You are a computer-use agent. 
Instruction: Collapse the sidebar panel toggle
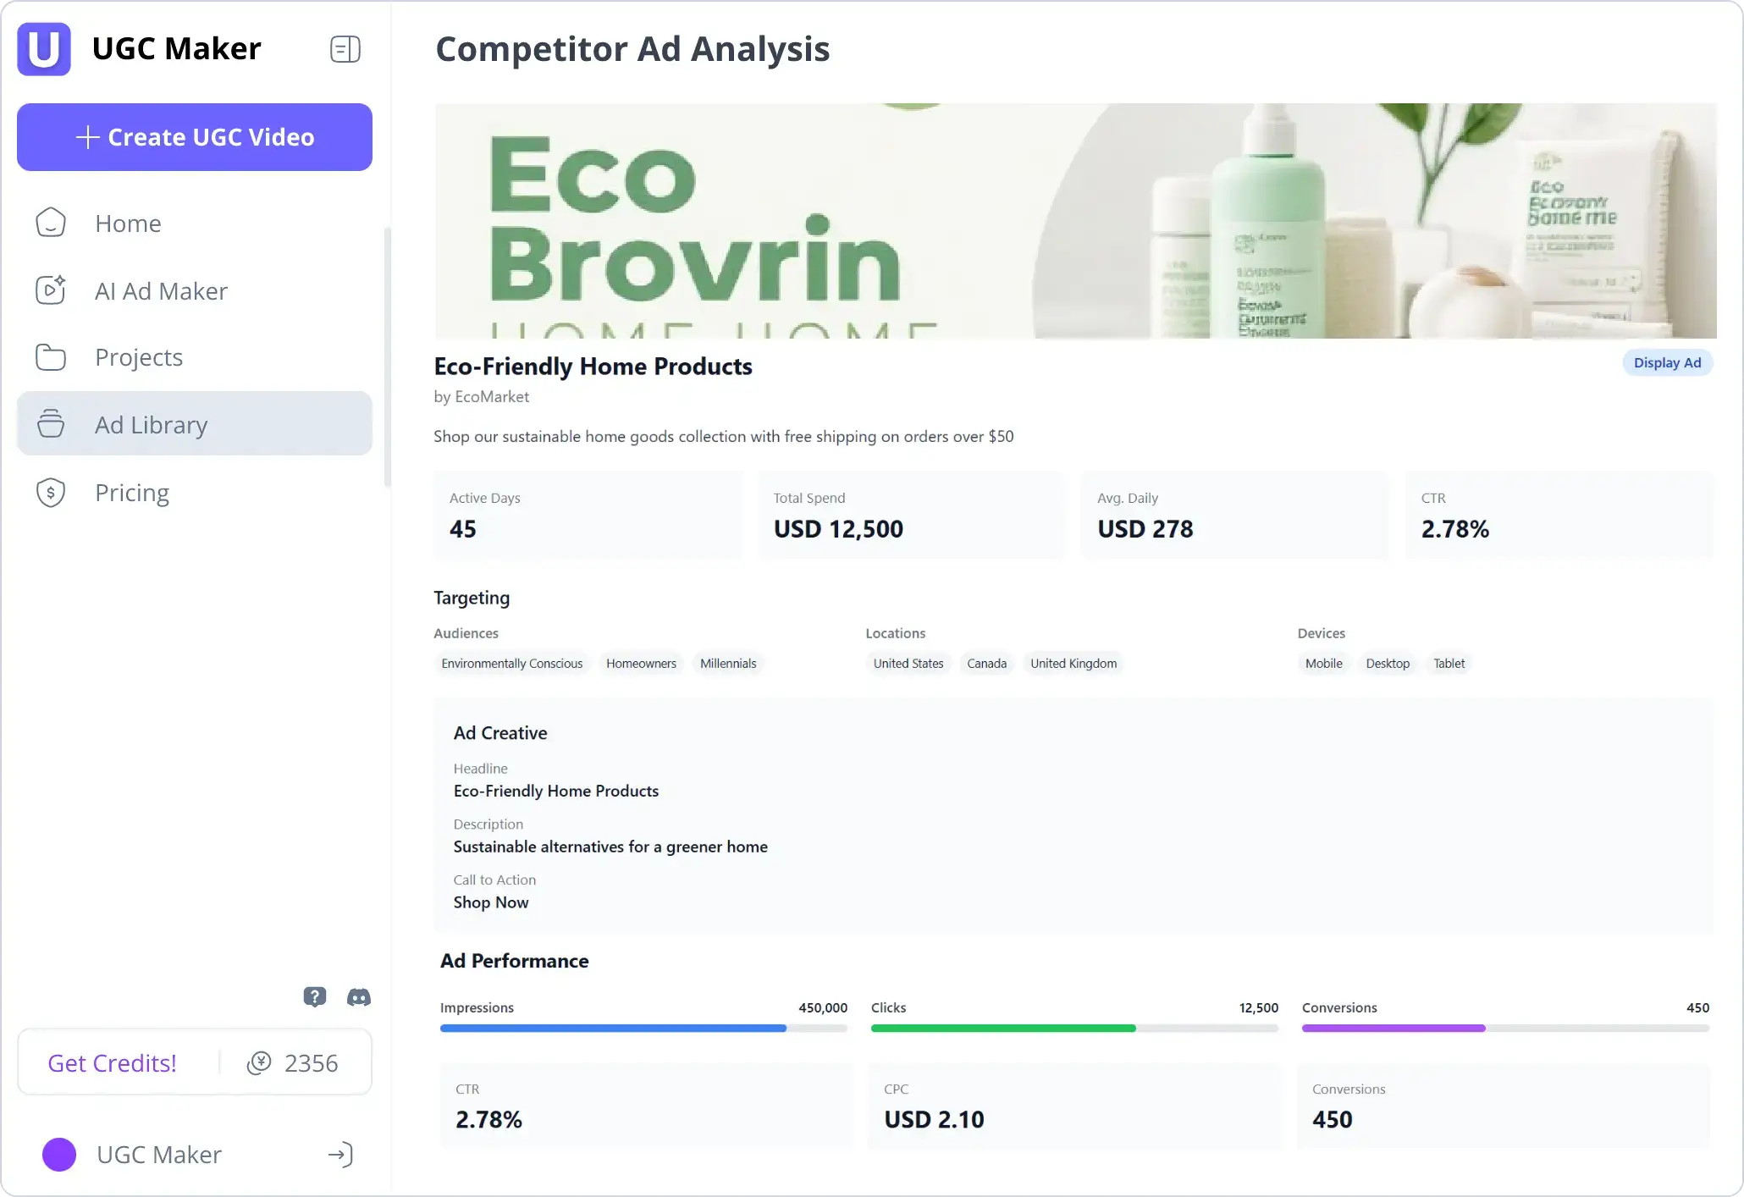pyautogui.click(x=345, y=49)
